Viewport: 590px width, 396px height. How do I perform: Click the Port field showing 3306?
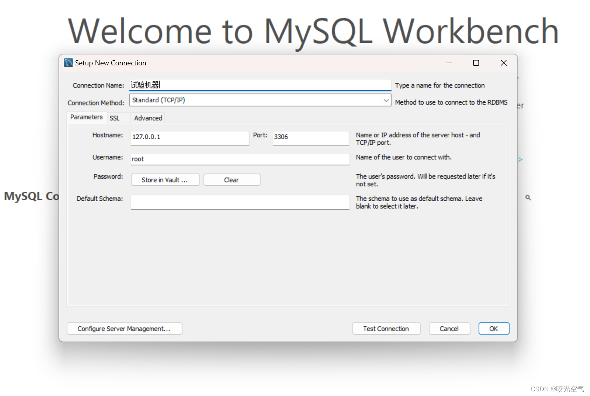[311, 138]
